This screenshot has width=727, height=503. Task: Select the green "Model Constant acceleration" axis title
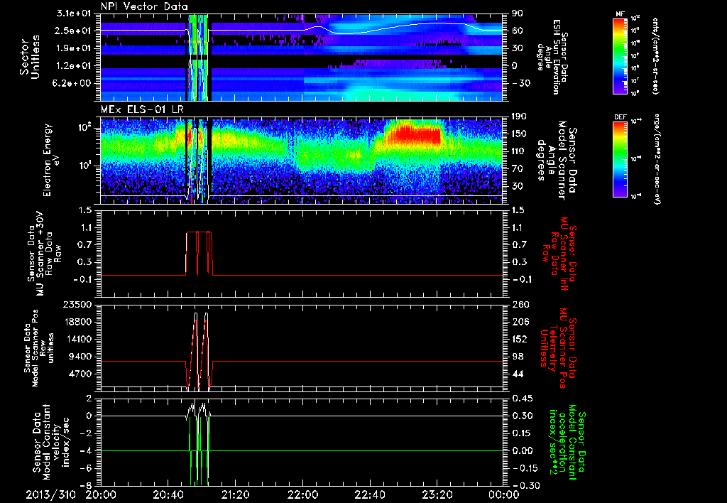coord(567,442)
